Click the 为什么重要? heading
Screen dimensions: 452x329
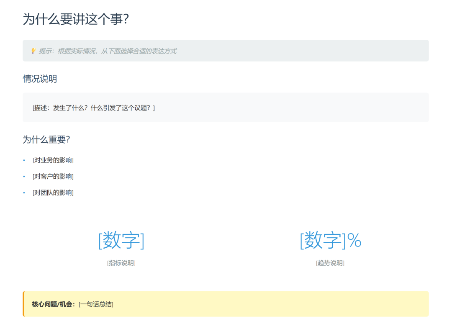click(x=46, y=139)
